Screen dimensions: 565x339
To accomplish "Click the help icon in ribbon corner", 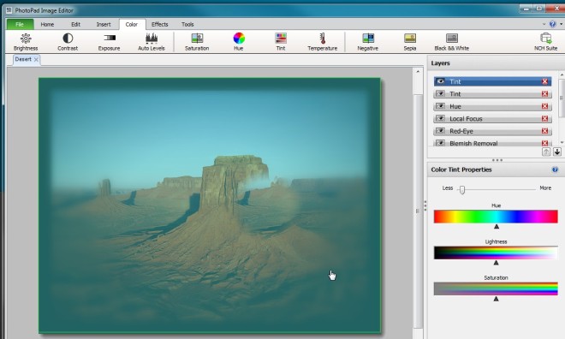I will click(552, 24).
